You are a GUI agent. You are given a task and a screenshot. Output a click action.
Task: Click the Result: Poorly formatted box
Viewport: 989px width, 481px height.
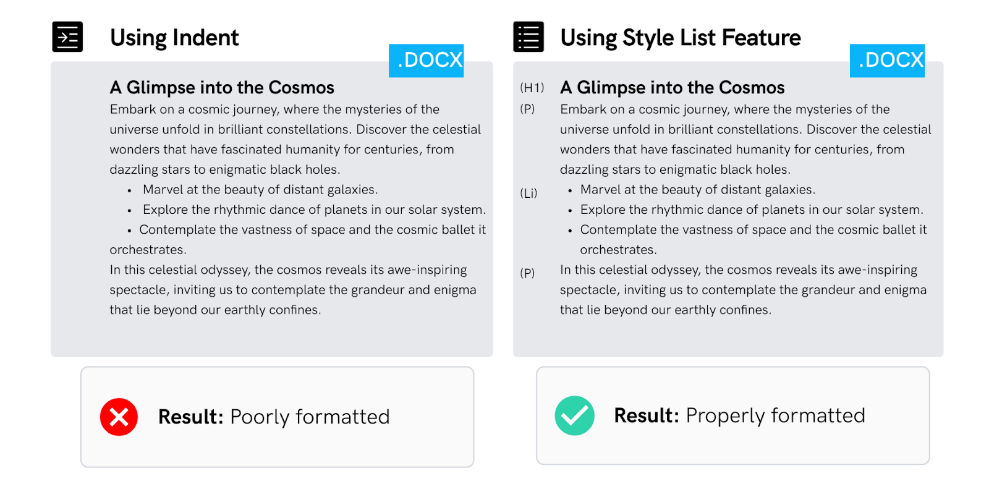click(x=278, y=417)
